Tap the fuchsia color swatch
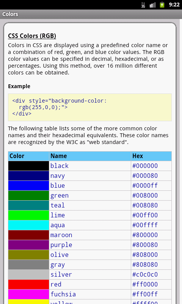Screen dimensions: 182x304 (x=28, y=294)
